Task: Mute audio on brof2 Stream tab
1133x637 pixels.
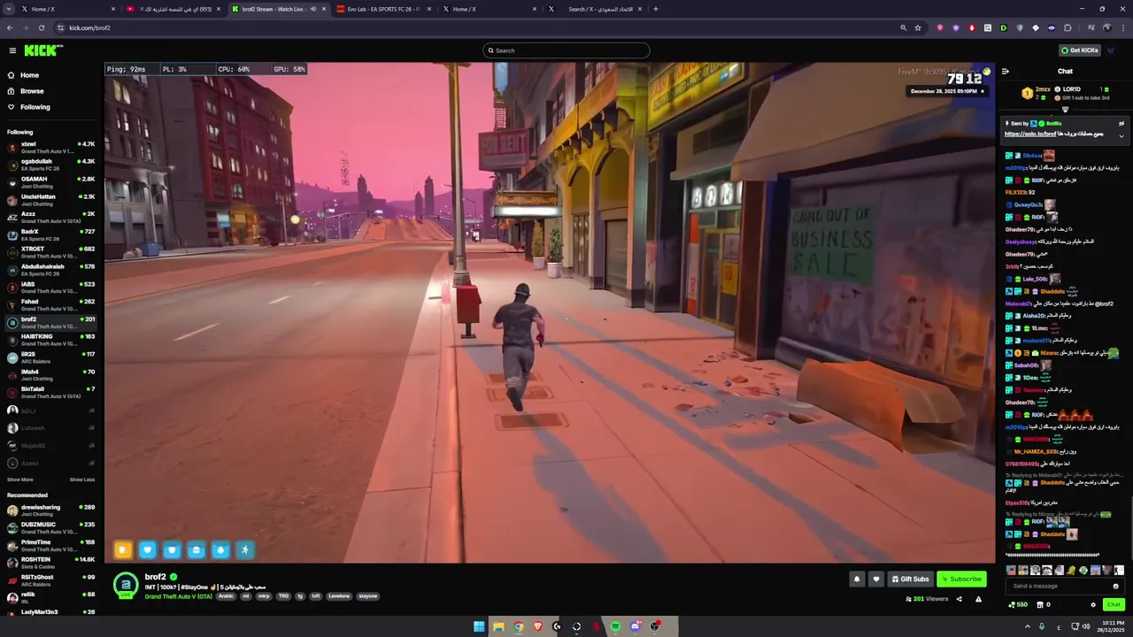Action: click(312, 9)
